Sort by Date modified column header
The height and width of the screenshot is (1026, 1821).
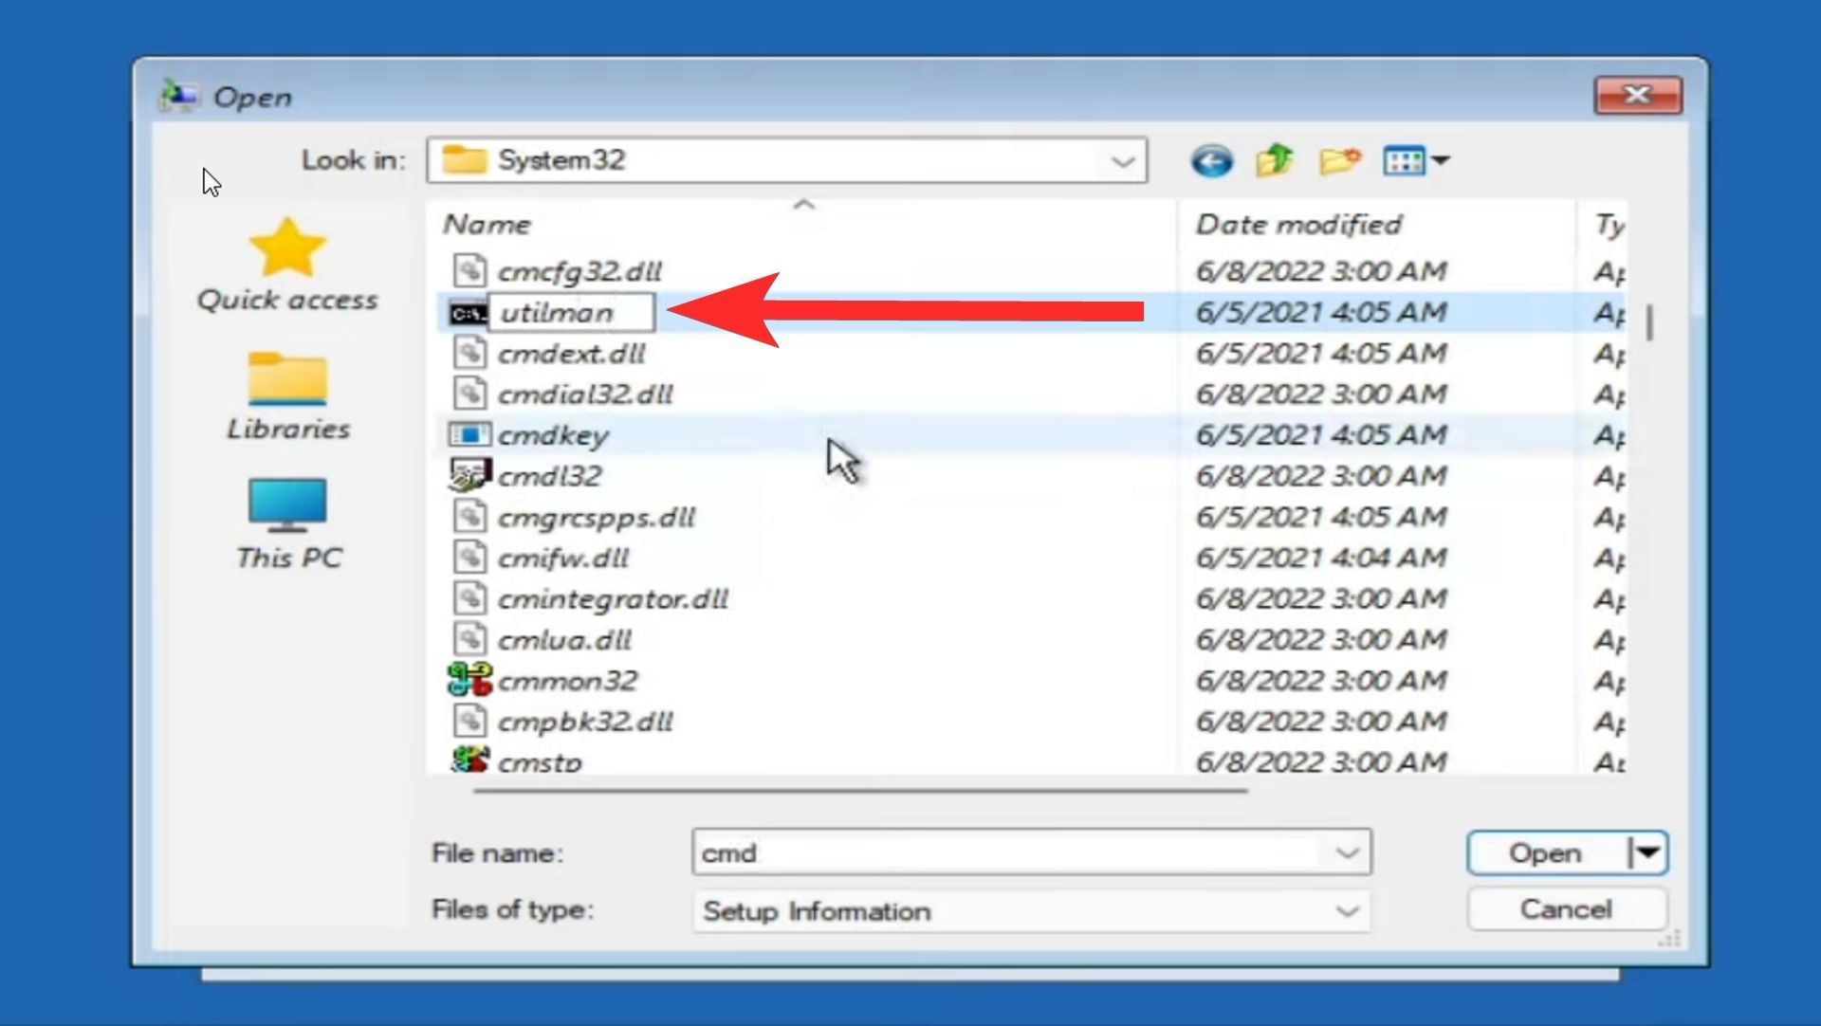(1297, 225)
